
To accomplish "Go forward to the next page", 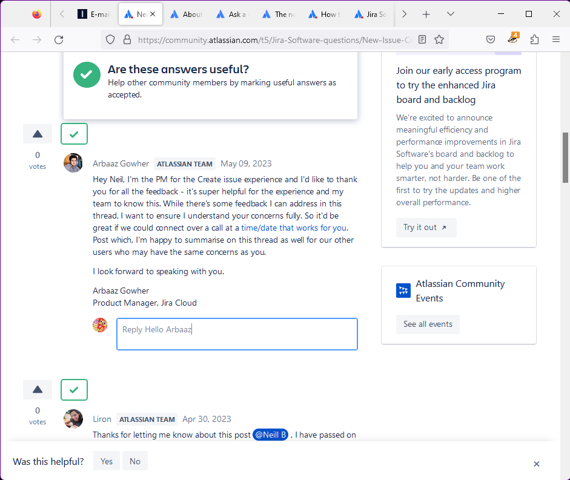I will [37, 39].
